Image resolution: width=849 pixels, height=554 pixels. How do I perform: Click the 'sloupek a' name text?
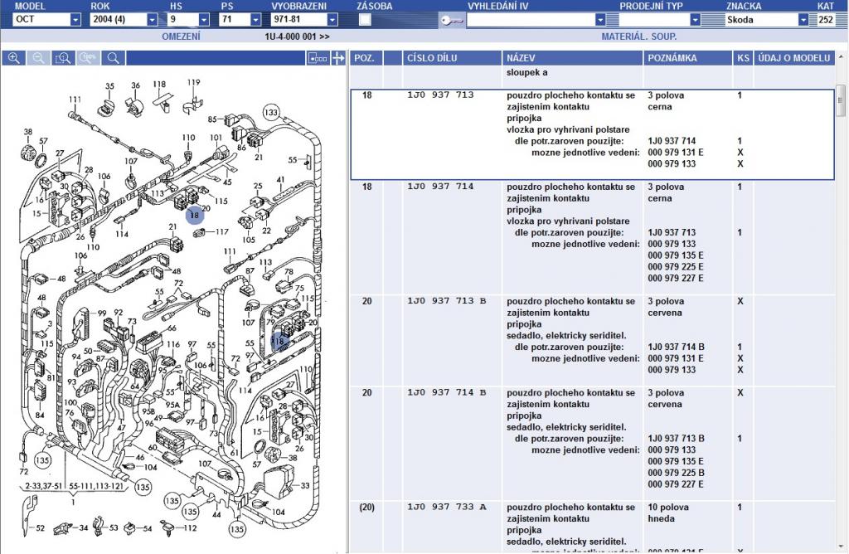(526, 72)
